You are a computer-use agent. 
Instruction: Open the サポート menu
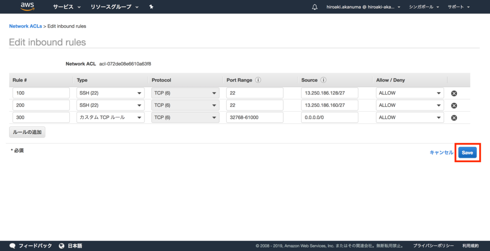point(459,7)
